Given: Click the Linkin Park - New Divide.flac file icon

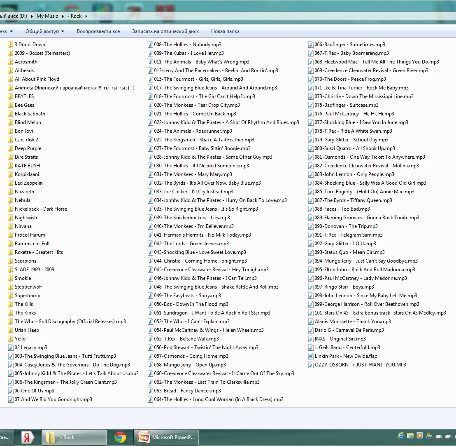Looking at the screenshot, I should click(x=311, y=356).
